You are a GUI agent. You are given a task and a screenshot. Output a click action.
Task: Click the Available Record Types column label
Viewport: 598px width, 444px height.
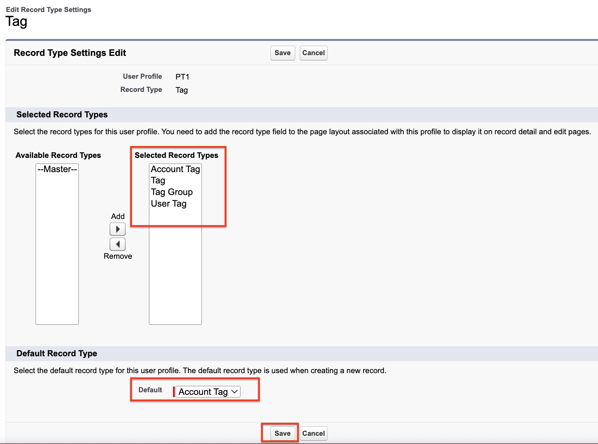[58, 155]
